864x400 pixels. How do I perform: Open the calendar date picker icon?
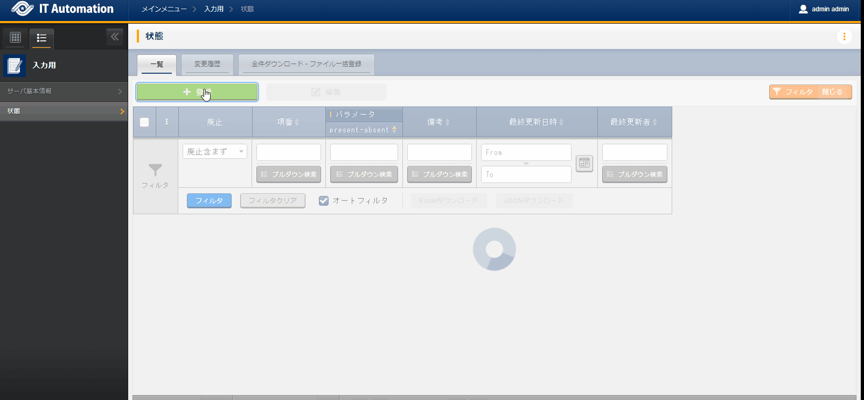(x=584, y=163)
